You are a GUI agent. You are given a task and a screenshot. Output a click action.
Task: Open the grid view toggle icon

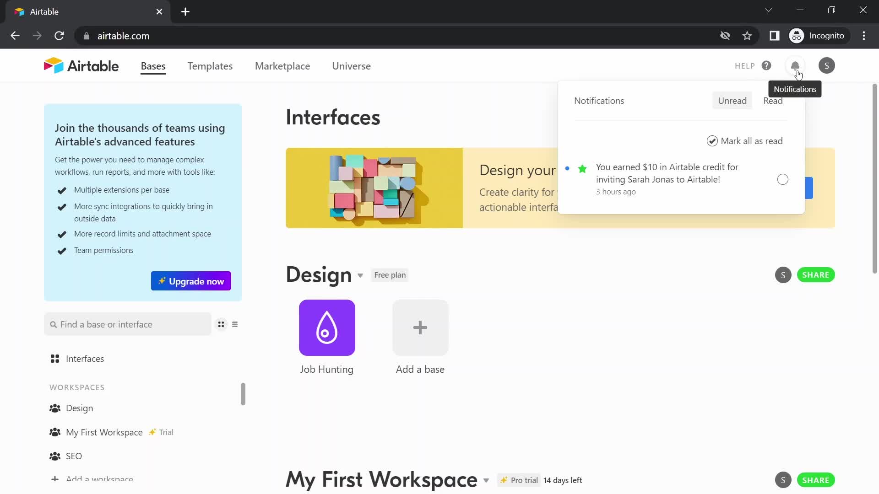(x=221, y=324)
